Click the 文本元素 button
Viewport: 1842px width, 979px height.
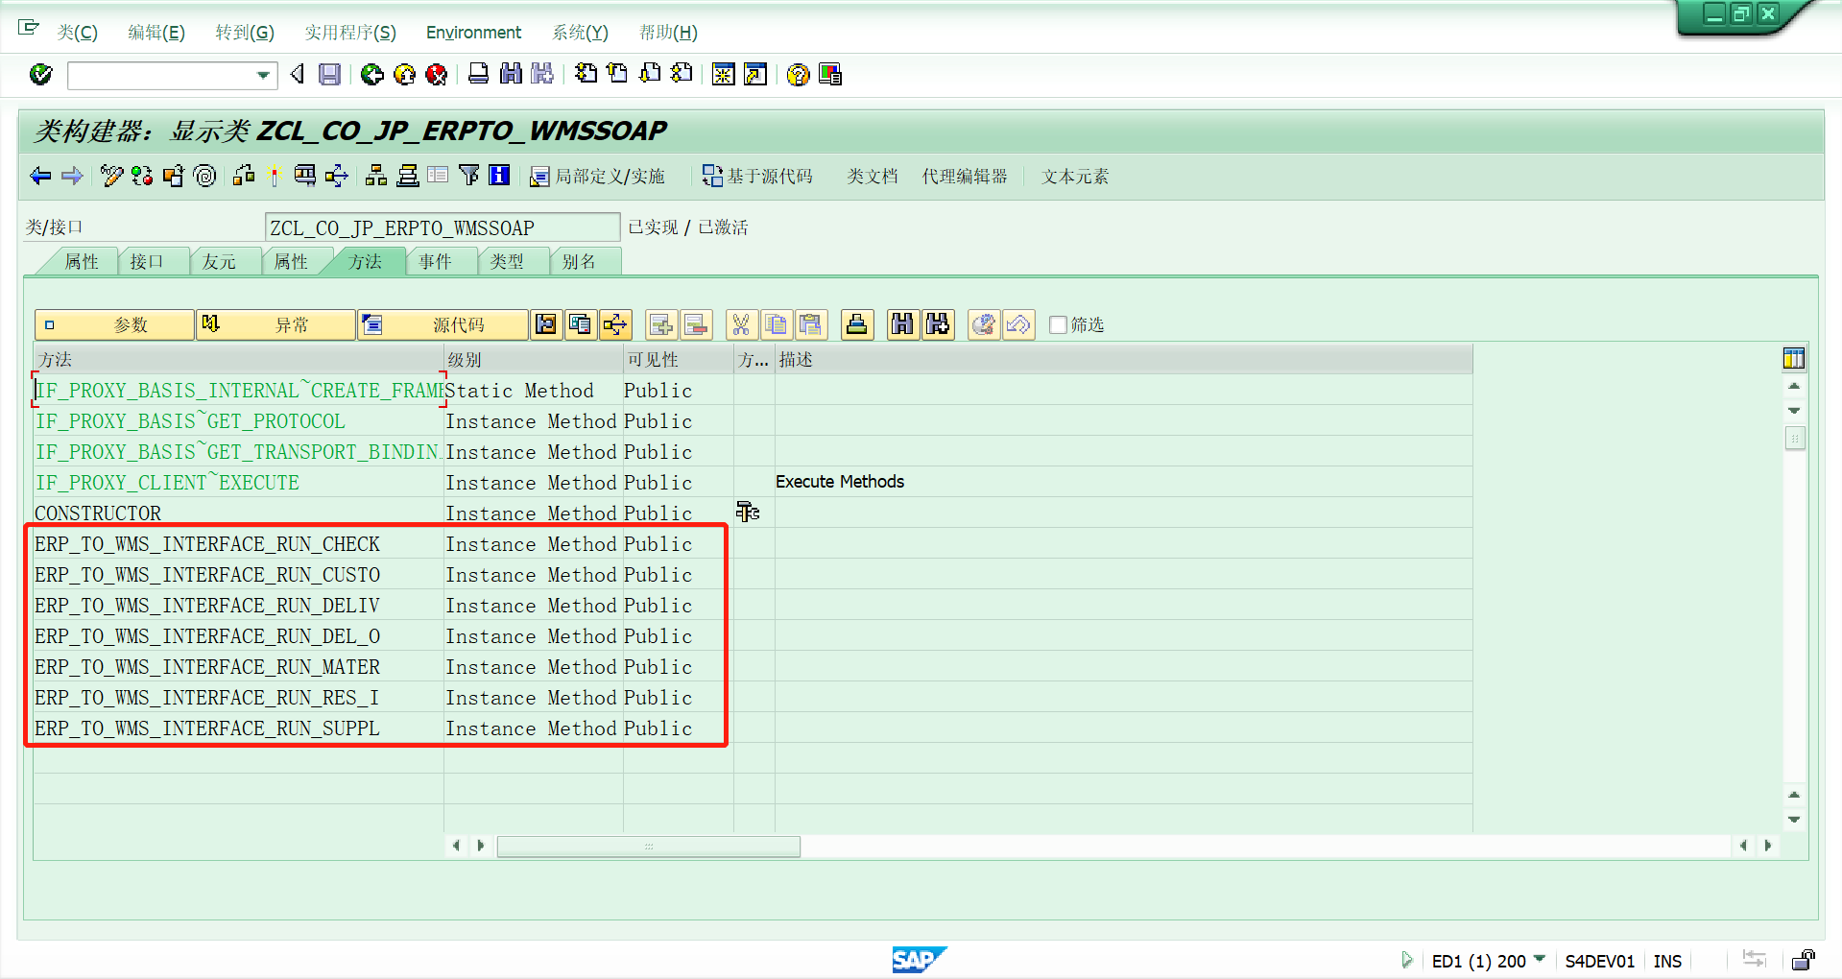pos(1075,177)
